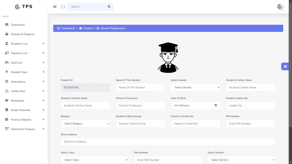Click the Teachers List icon

pos(7,53)
